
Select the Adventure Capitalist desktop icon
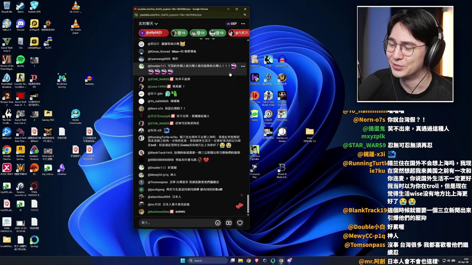[x=254, y=153]
